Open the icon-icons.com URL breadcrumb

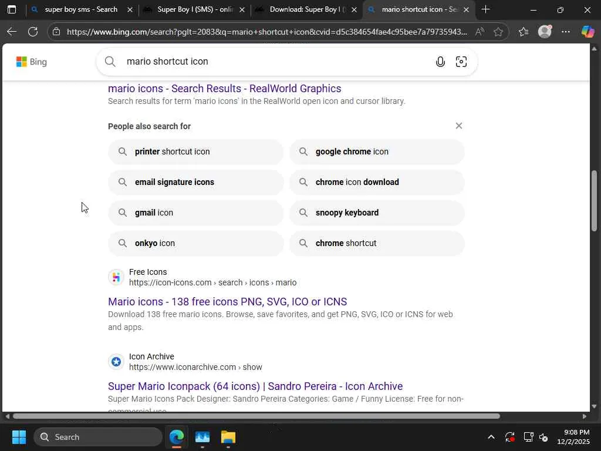[212, 282]
